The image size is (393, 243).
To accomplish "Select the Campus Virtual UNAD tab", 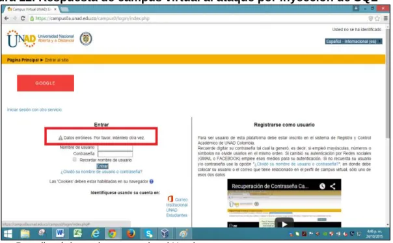I will coord(32,9).
